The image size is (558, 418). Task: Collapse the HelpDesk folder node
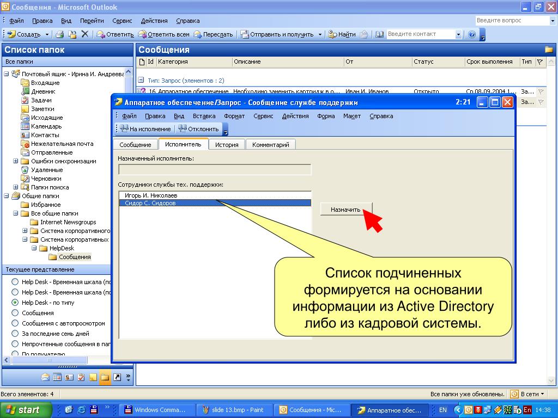[x=34, y=248]
